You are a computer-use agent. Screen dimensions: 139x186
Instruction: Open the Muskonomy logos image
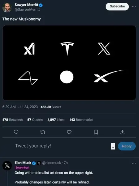pyautogui.click(x=69, y=63)
